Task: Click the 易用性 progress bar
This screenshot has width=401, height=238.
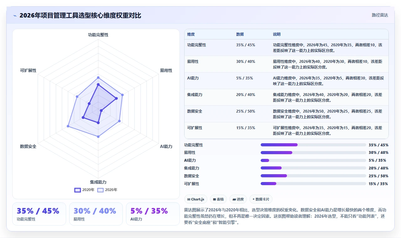Action: (x=313, y=153)
